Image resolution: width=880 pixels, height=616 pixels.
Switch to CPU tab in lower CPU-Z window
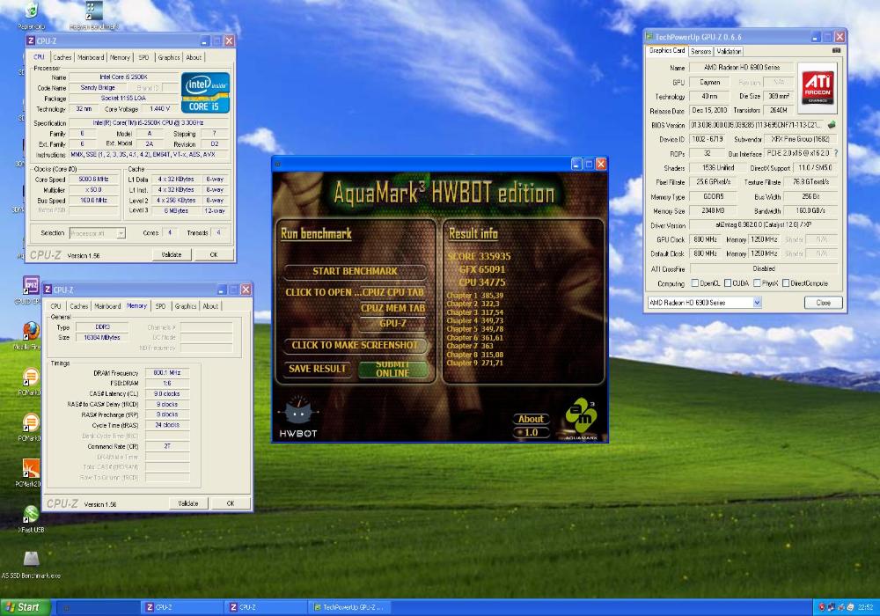coord(55,306)
